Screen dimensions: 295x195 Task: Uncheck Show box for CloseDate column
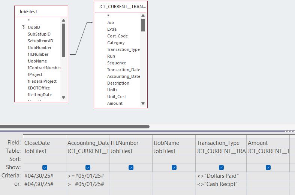click(45, 167)
